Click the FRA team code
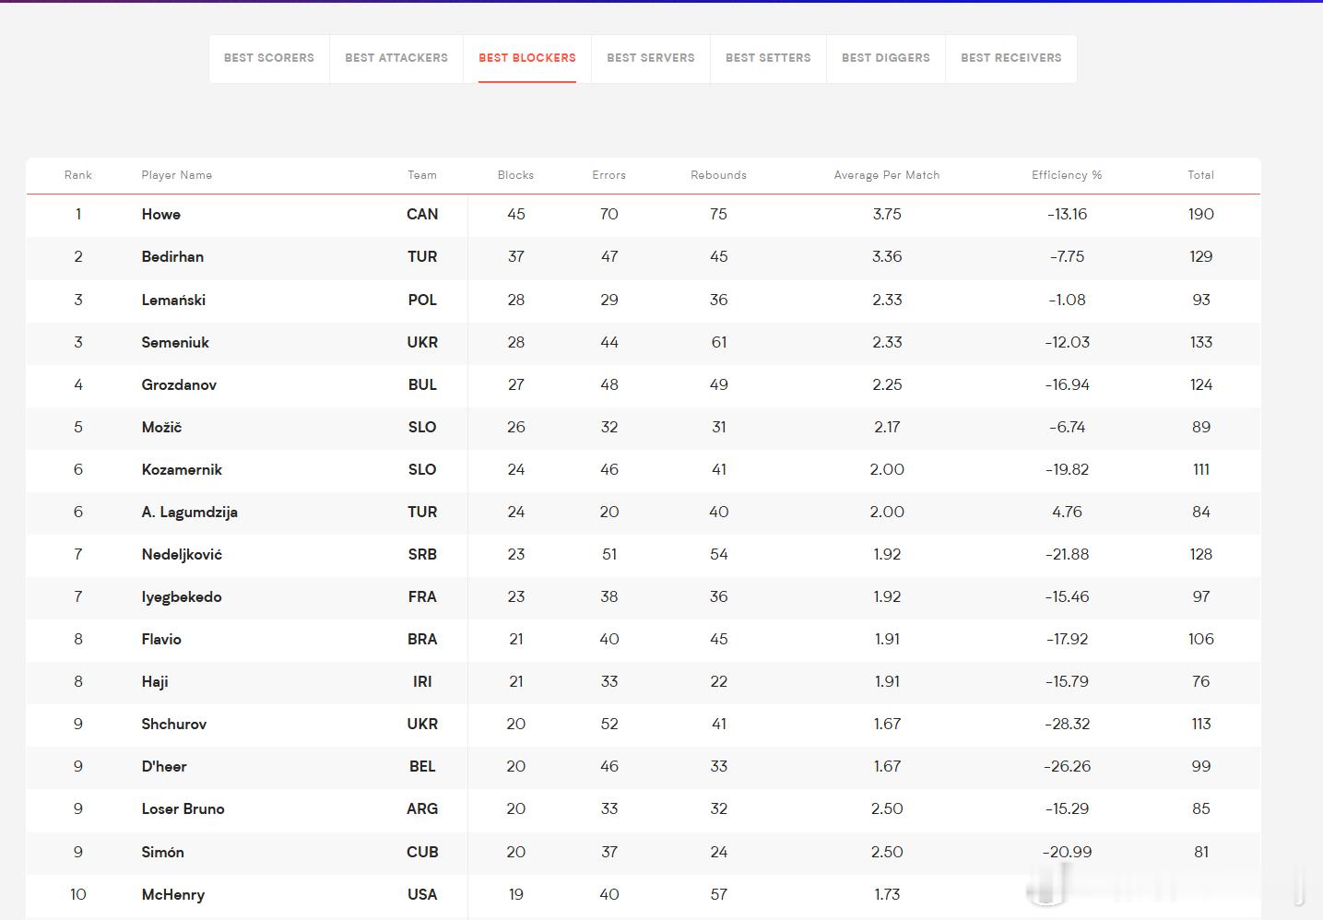The width and height of the screenshot is (1323, 920). tap(422, 597)
